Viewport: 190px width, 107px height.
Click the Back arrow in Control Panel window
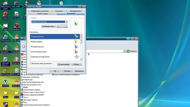[x=24, y=46]
